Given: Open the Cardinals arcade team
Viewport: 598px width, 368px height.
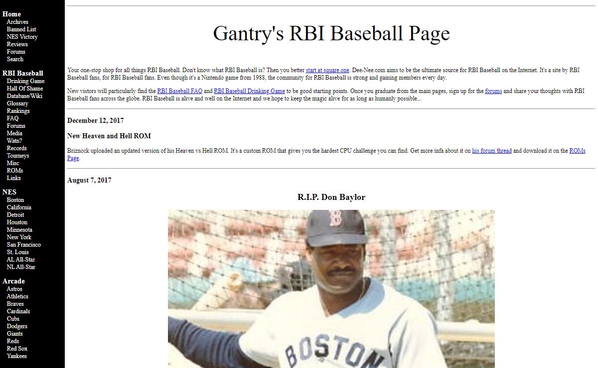Looking at the screenshot, I should pyautogui.click(x=18, y=311).
